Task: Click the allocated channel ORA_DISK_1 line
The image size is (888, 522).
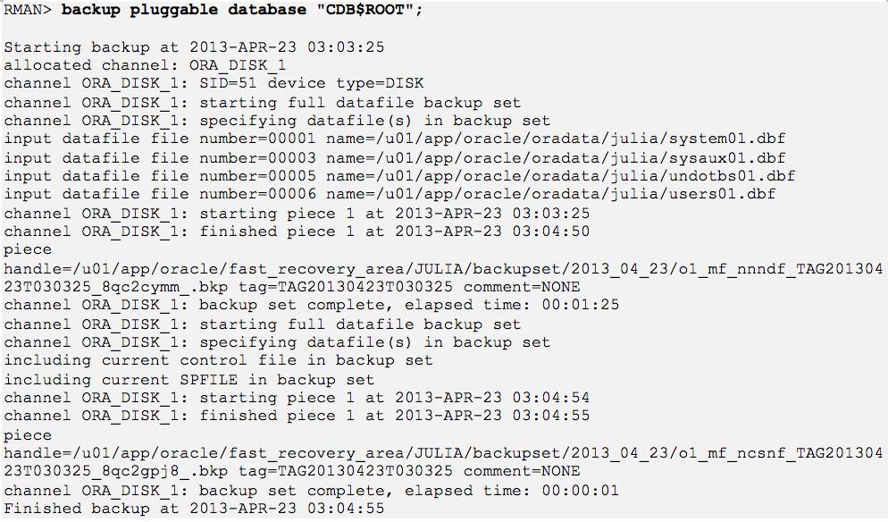Action: 145,65
